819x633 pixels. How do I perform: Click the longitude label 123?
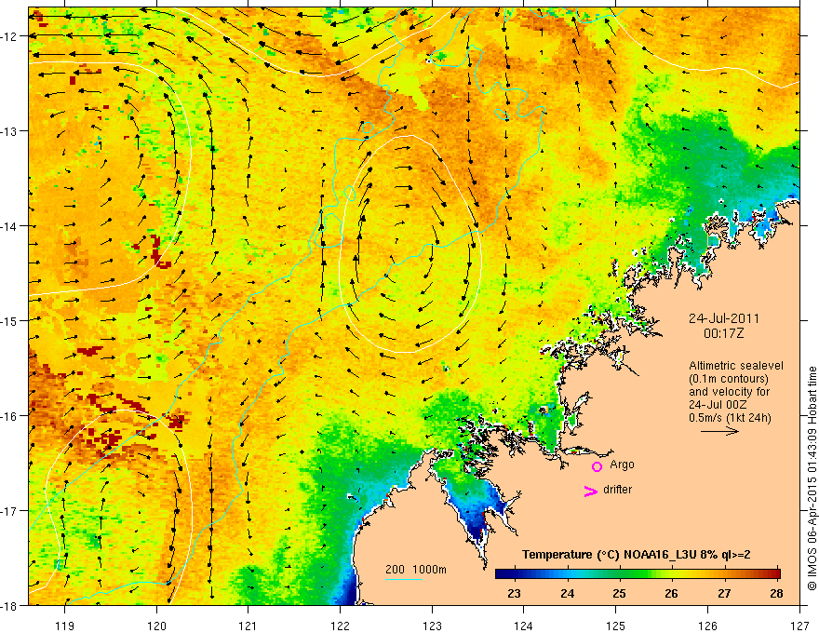[x=432, y=626]
